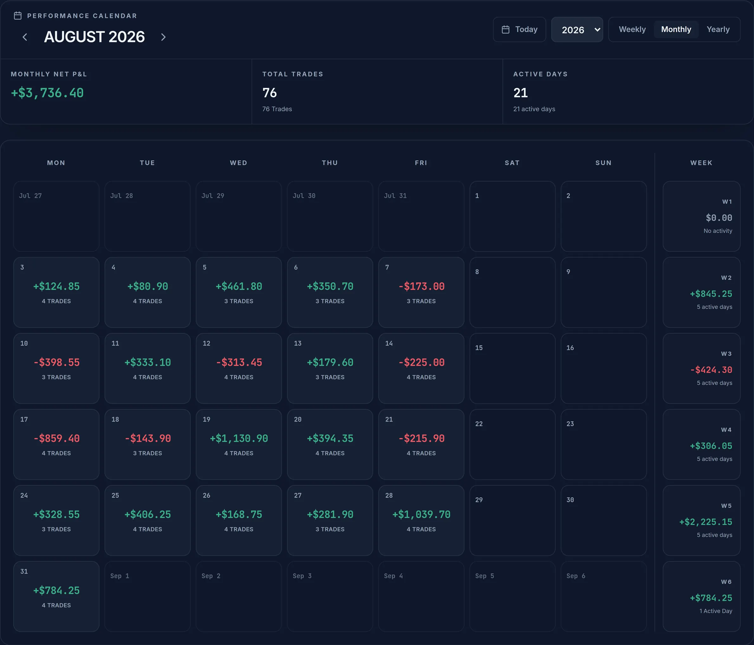Select August 6 cell +$350.70
754x645 pixels.
point(330,292)
